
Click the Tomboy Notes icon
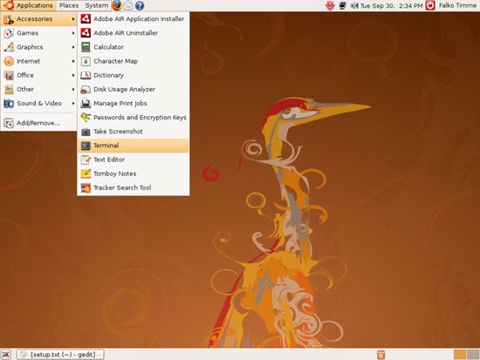click(x=86, y=173)
